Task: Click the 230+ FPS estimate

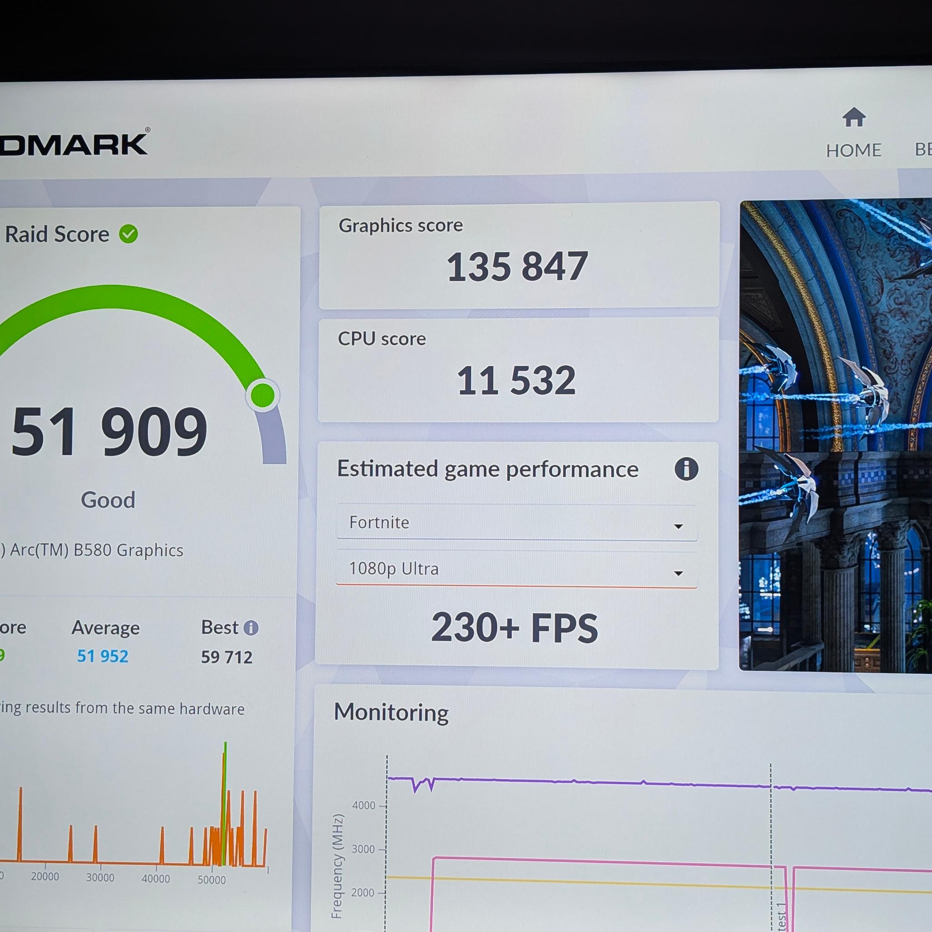Action: (514, 628)
